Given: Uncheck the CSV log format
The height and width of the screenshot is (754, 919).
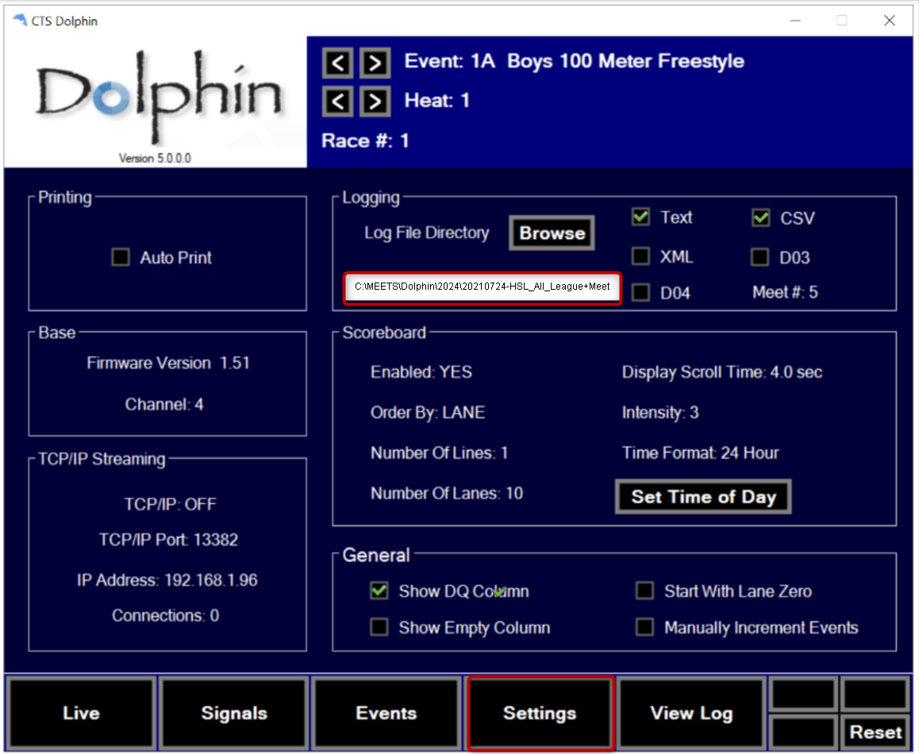Looking at the screenshot, I should pos(761,218).
